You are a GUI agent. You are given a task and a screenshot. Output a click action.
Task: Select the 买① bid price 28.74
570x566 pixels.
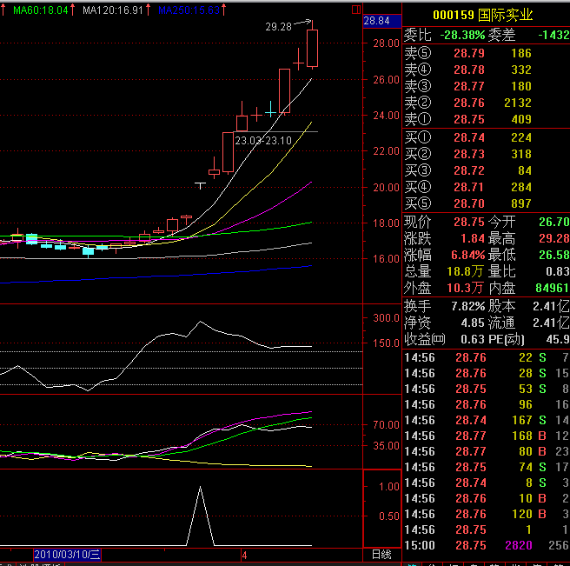[x=469, y=137]
